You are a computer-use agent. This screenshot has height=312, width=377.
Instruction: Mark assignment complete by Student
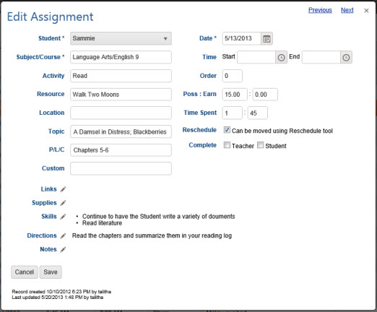point(260,145)
